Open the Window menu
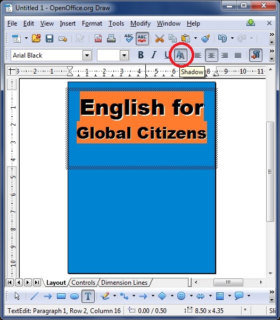Image resolution: width=280 pixels, height=320 pixels. pyautogui.click(x=169, y=23)
